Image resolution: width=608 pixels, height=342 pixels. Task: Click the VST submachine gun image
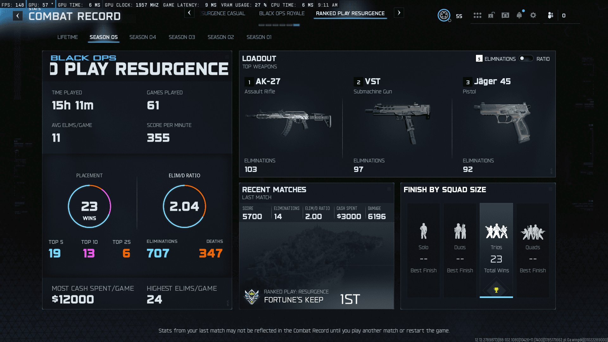click(398, 123)
